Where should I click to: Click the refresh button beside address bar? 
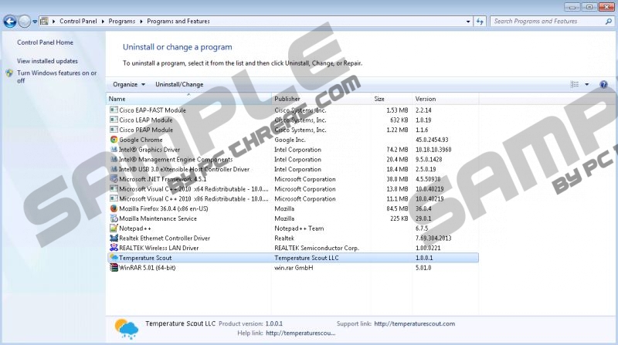pyautogui.click(x=480, y=22)
